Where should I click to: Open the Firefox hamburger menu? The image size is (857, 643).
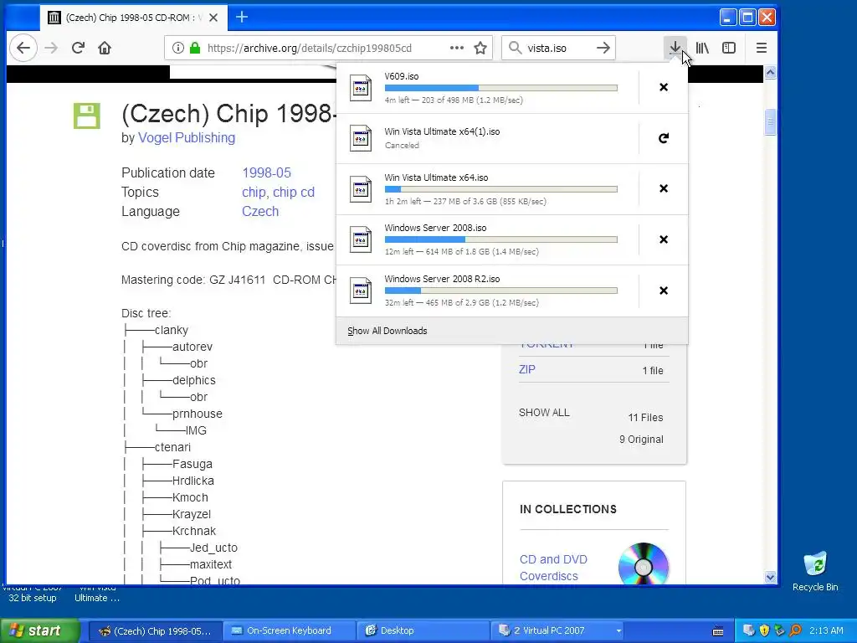point(762,48)
